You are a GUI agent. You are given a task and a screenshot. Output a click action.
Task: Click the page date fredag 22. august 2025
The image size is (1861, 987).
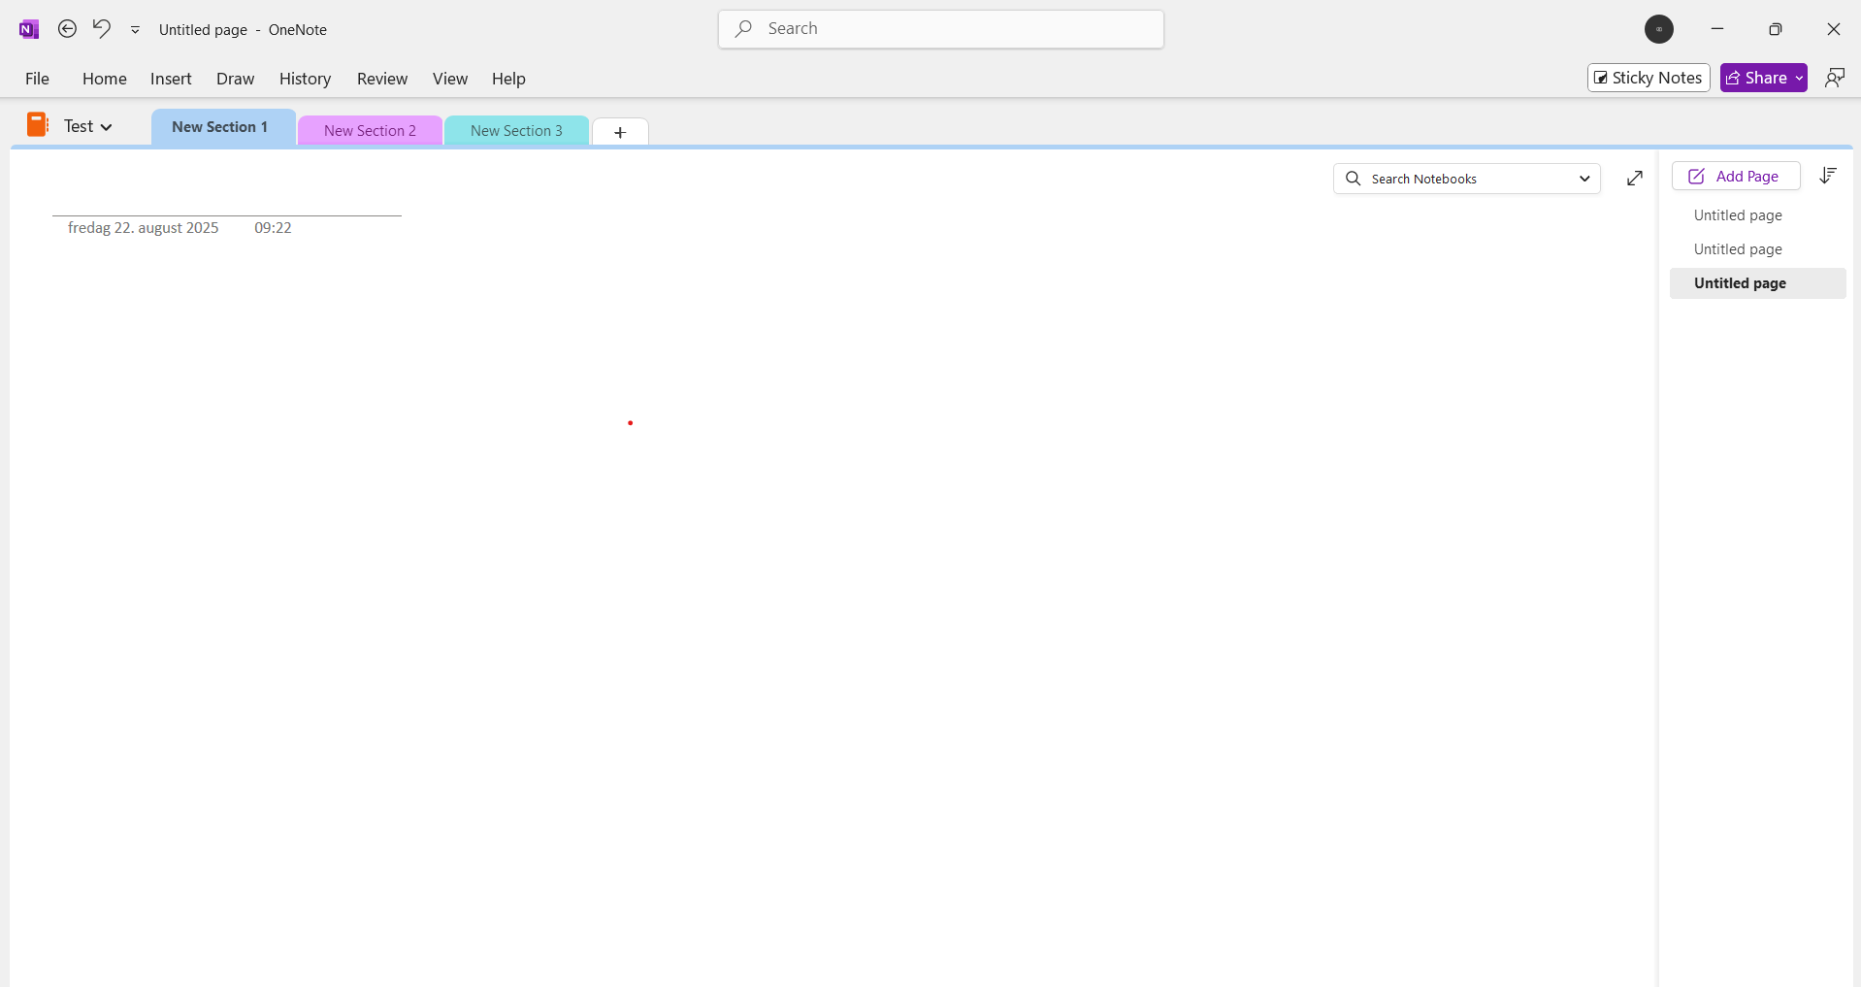(144, 228)
